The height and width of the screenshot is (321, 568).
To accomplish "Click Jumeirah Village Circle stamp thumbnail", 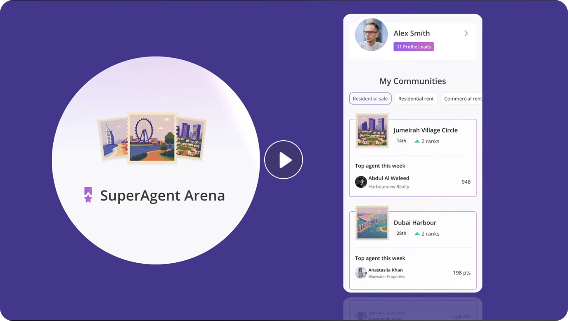I will click(372, 131).
